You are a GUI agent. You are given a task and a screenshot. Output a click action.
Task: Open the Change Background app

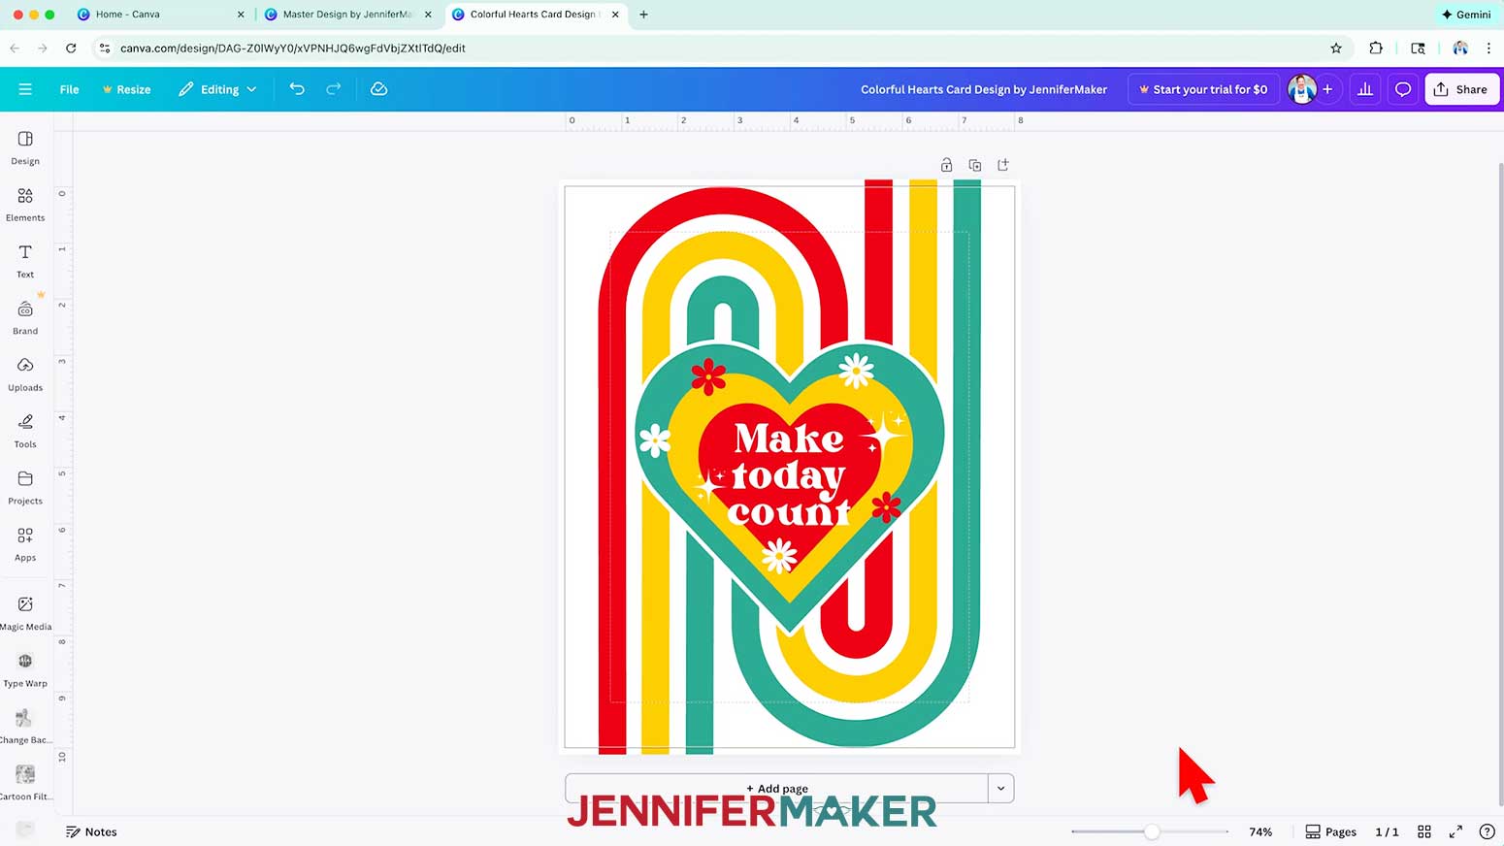coord(25,726)
